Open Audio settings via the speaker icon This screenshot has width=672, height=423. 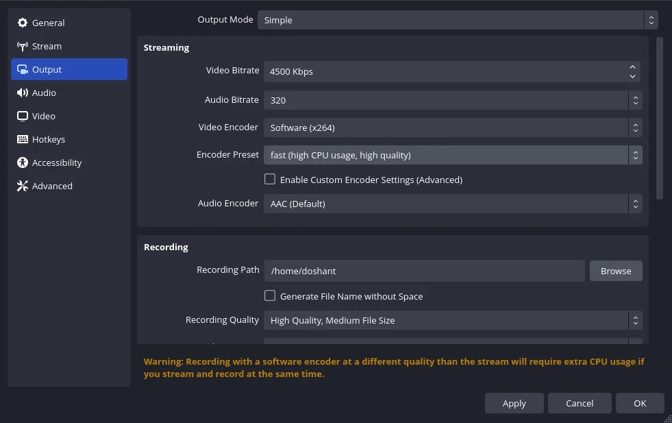23,93
